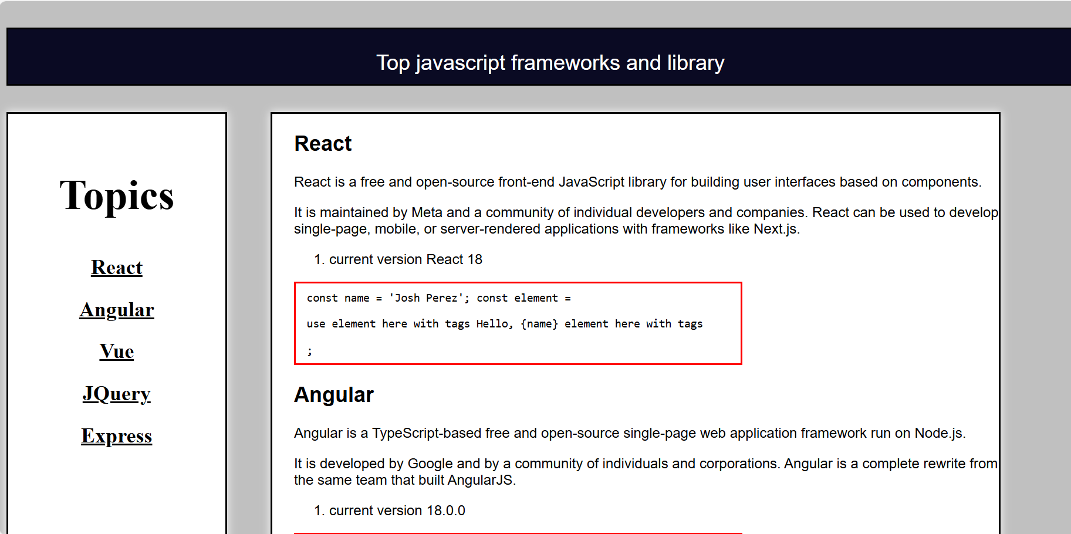Click the Angular section heading
Image resolution: width=1071 pixels, height=534 pixels.
pyautogui.click(x=333, y=395)
